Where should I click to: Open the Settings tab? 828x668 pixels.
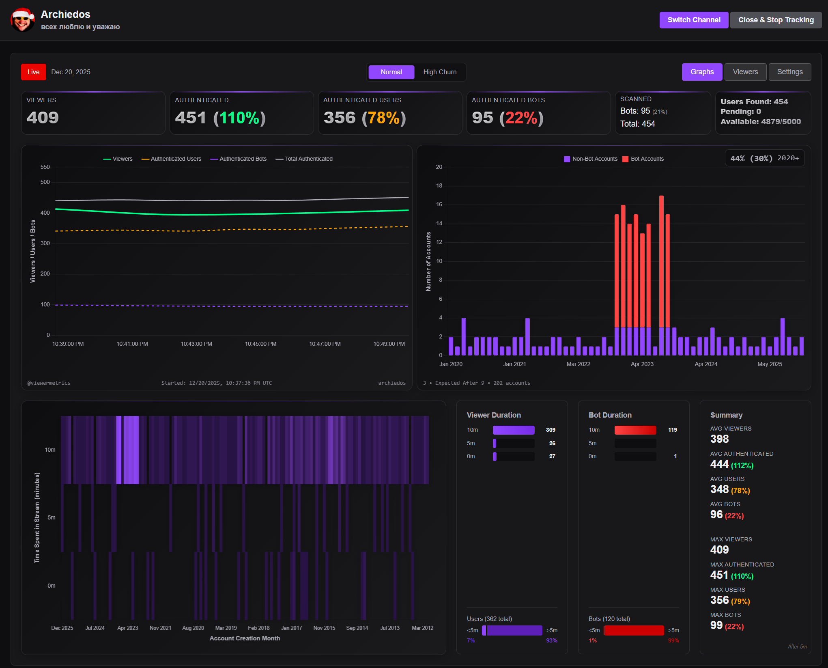pos(789,72)
